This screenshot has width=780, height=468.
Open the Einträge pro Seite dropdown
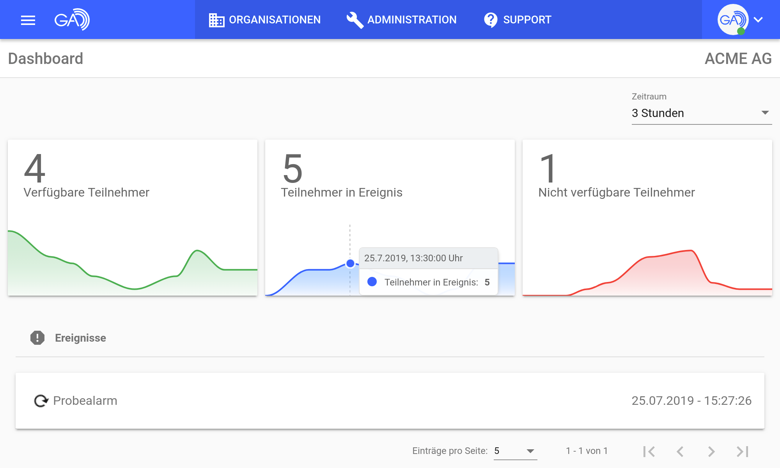click(515, 451)
